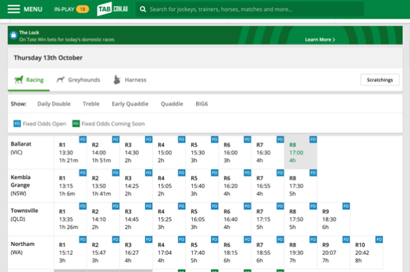Select the Harness racing icon
Image resolution: width=410 pixels, height=272 pixels.
(117, 80)
